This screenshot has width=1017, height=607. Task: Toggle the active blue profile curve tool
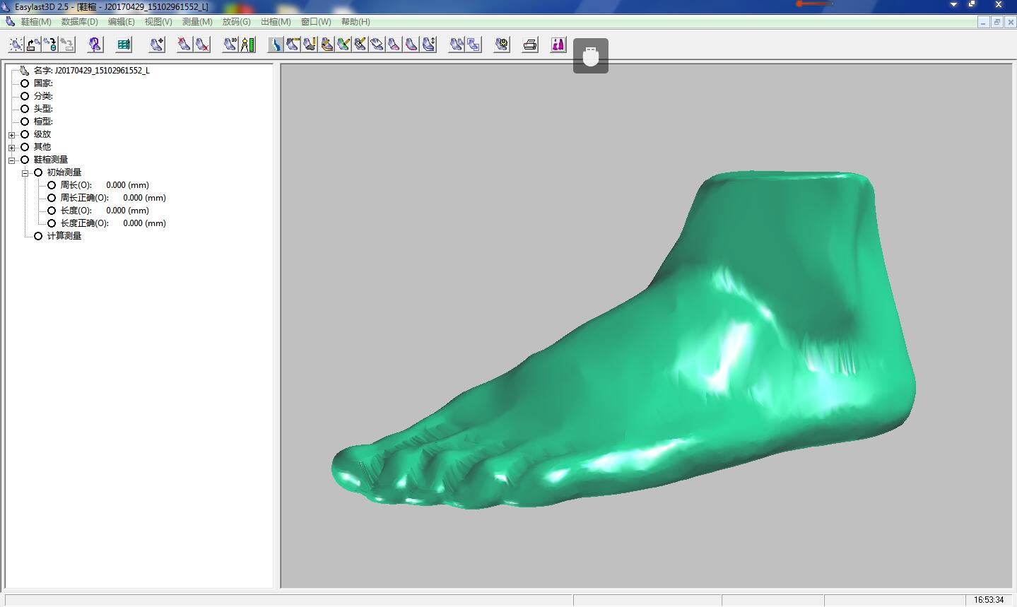pyautogui.click(x=276, y=45)
